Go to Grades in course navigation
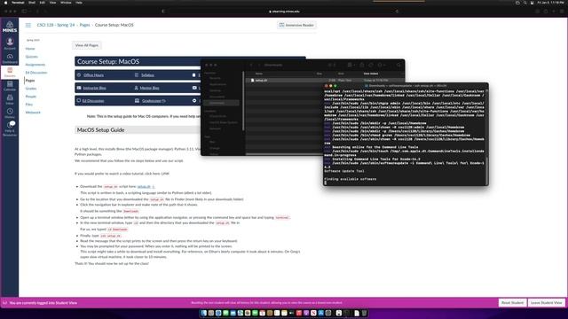568x319 pixels. click(31, 89)
